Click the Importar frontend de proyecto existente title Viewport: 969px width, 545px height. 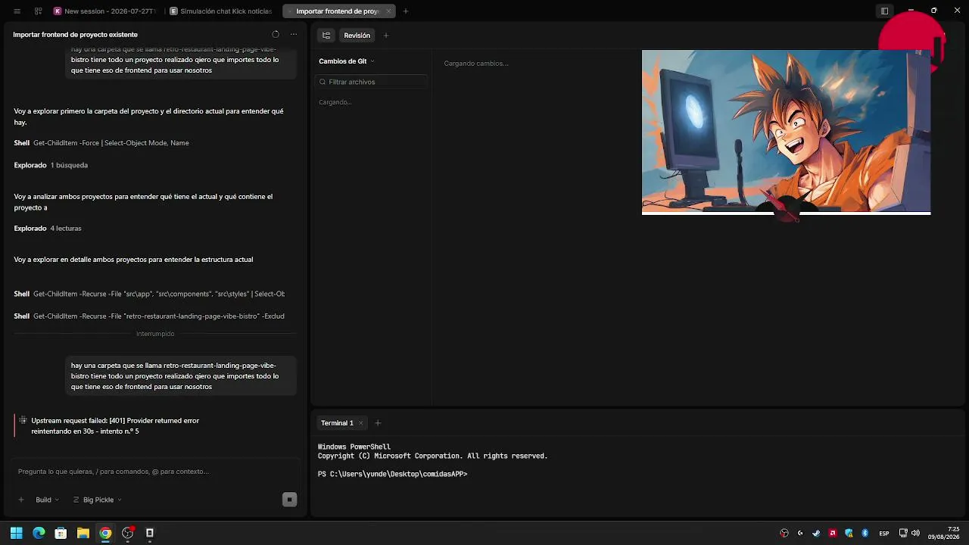(76, 35)
